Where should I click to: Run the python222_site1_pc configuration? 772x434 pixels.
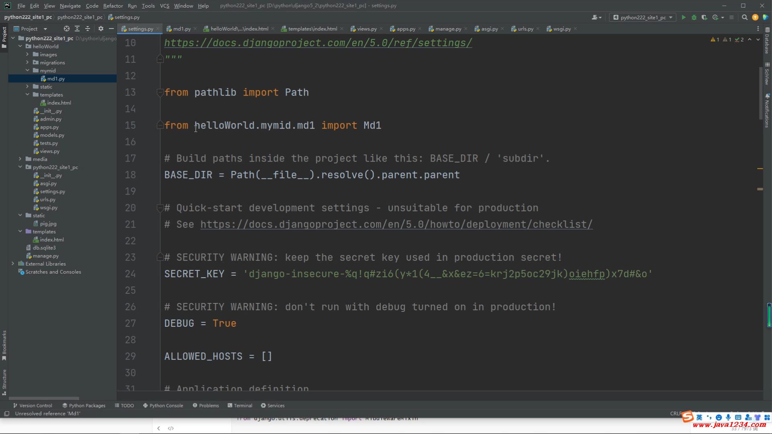(x=684, y=17)
